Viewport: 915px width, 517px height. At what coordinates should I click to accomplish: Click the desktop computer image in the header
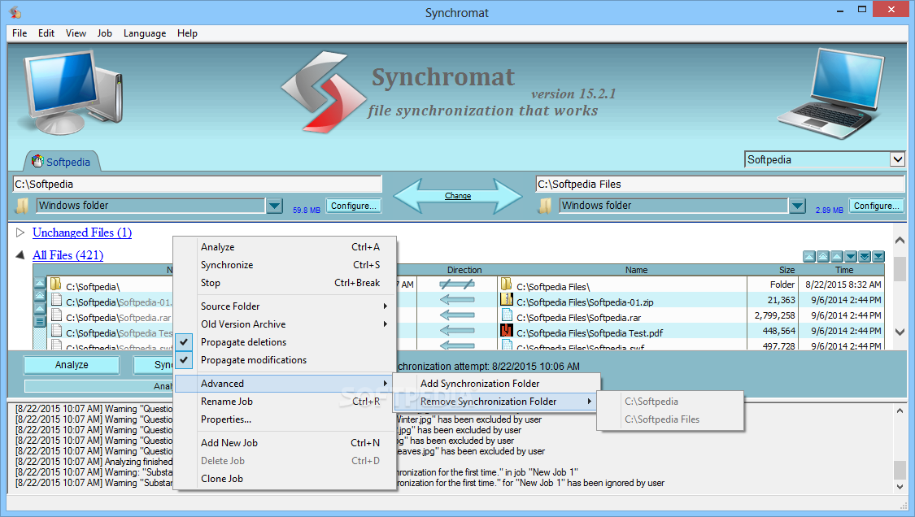72,92
